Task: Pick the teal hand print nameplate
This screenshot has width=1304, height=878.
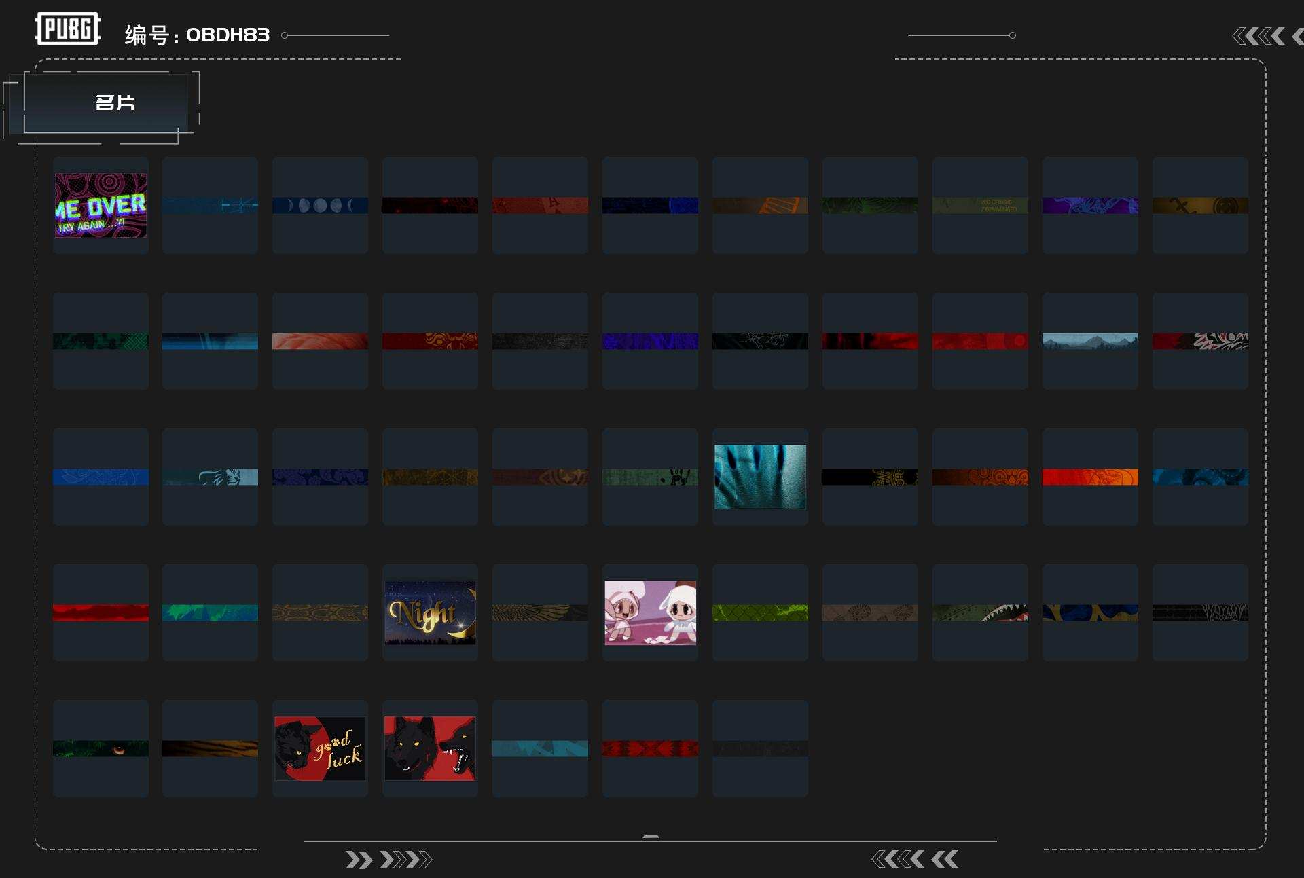Action: [760, 477]
